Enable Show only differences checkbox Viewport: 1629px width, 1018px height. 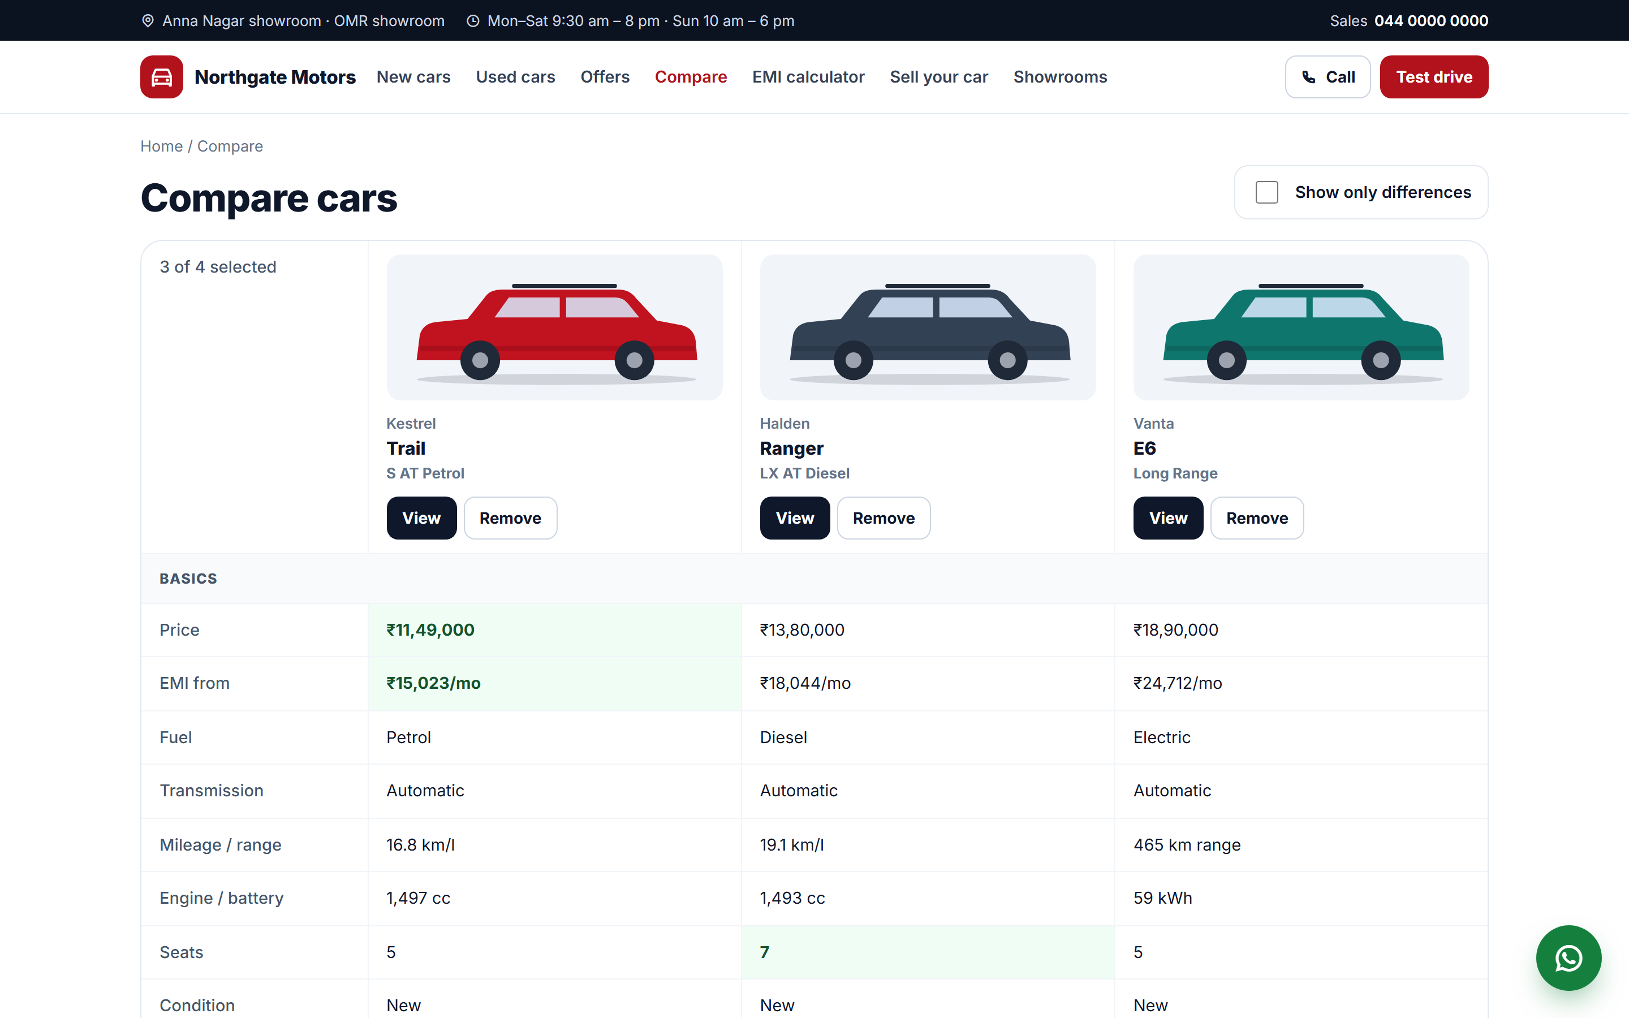(1266, 192)
